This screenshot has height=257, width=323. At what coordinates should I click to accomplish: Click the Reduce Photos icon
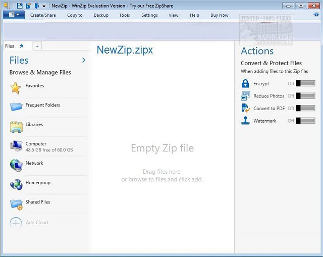[245, 96]
